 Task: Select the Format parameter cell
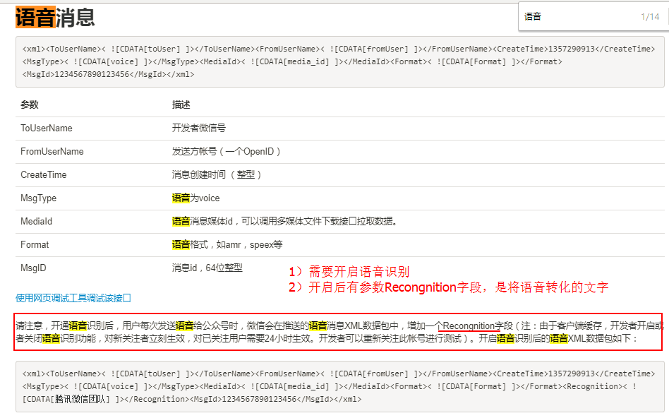(35, 245)
